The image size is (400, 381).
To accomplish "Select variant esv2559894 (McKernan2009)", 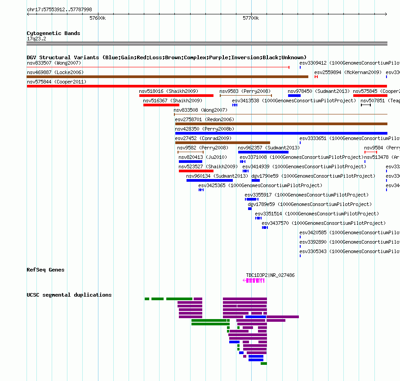I will [348, 72].
